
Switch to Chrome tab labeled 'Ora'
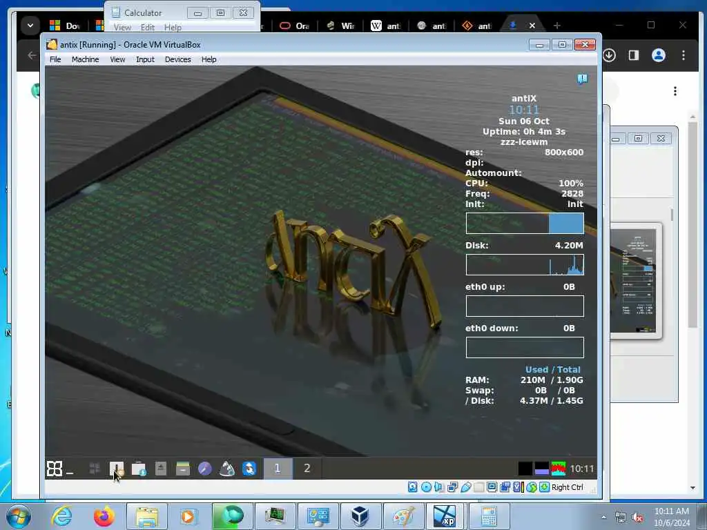click(295, 26)
